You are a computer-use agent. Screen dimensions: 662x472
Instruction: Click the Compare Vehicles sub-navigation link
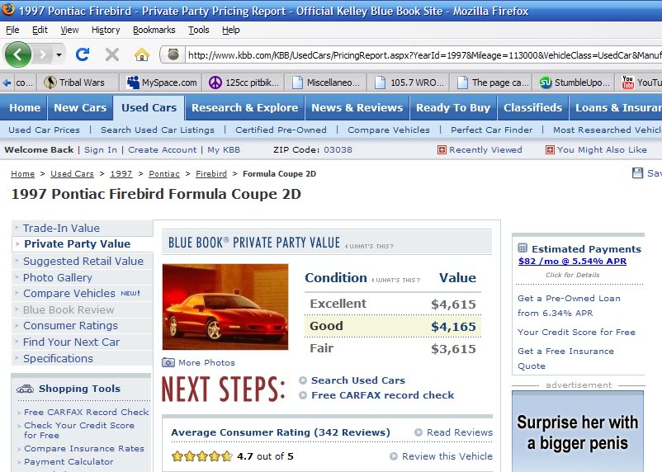[x=389, y=130]
